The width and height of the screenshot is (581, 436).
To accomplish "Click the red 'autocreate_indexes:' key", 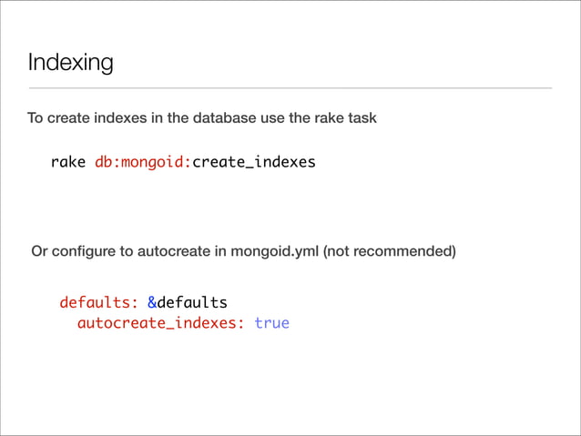I will [x=161, y=322].
